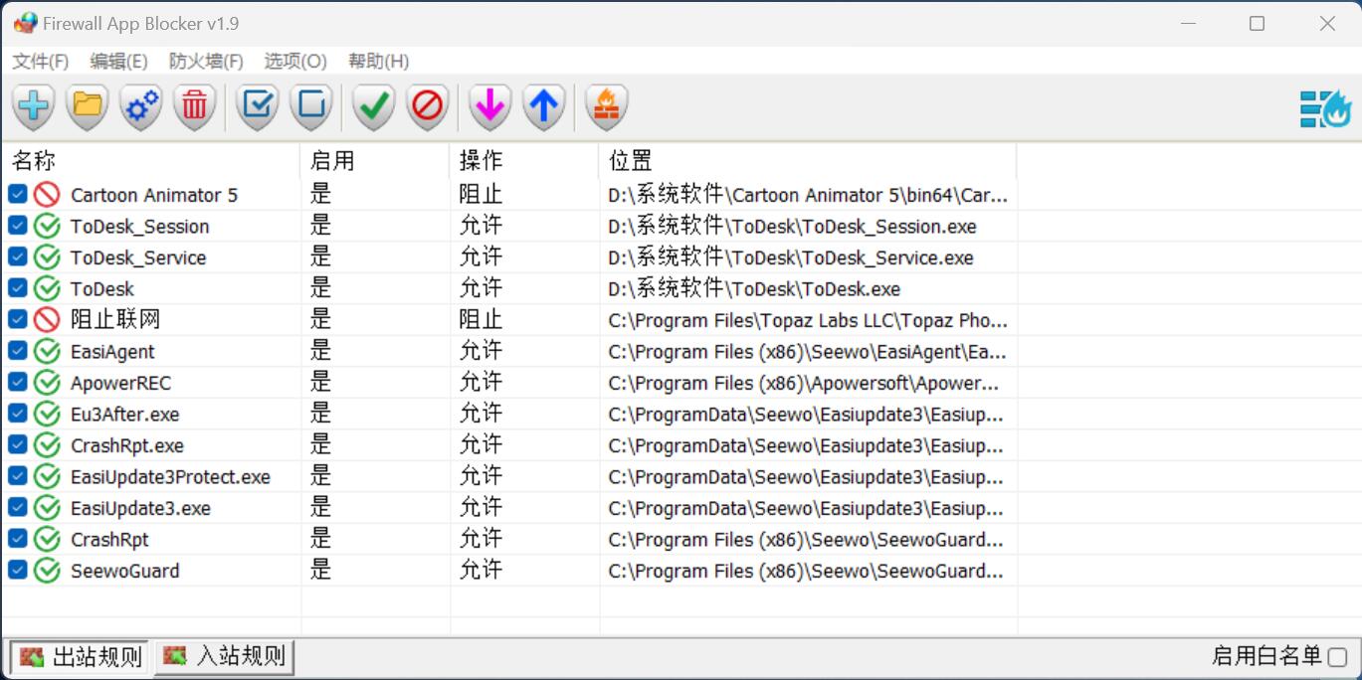Open the 防火墙(F) menu

[x=206, y=62]
